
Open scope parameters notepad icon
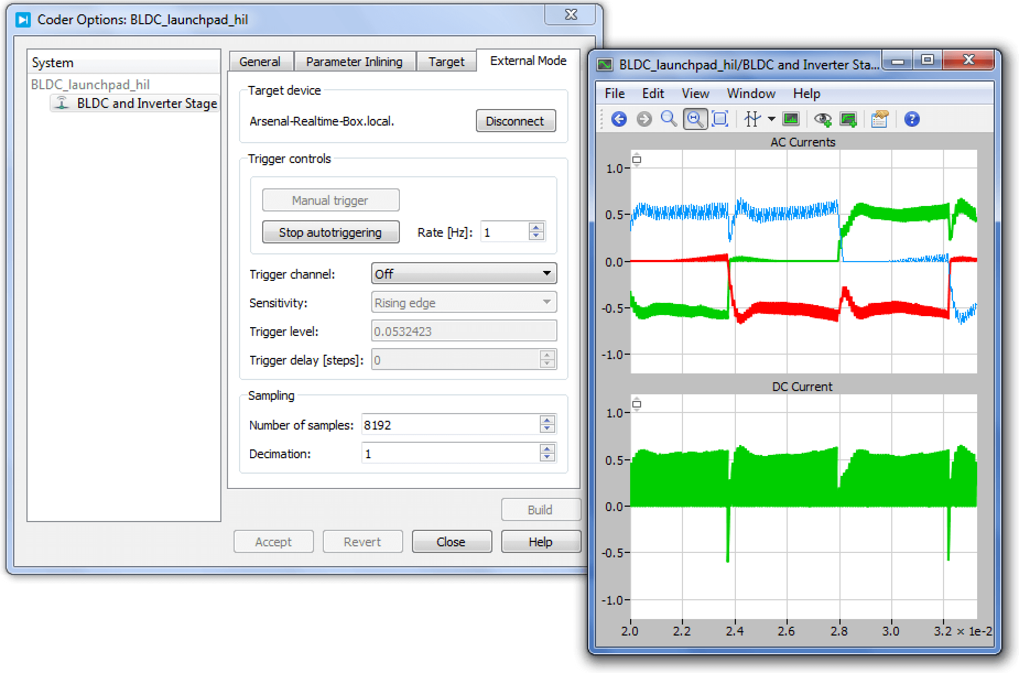880,119
